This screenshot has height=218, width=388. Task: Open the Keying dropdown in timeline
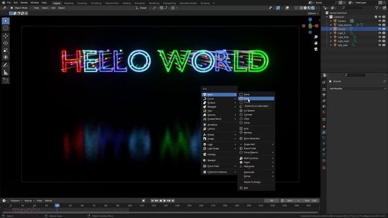(x=29, y=200)
